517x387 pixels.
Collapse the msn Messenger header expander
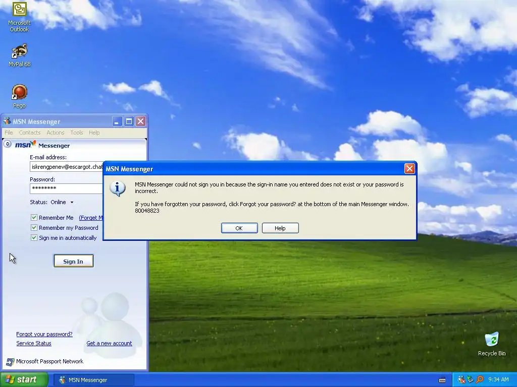click(x=7, y=144)
